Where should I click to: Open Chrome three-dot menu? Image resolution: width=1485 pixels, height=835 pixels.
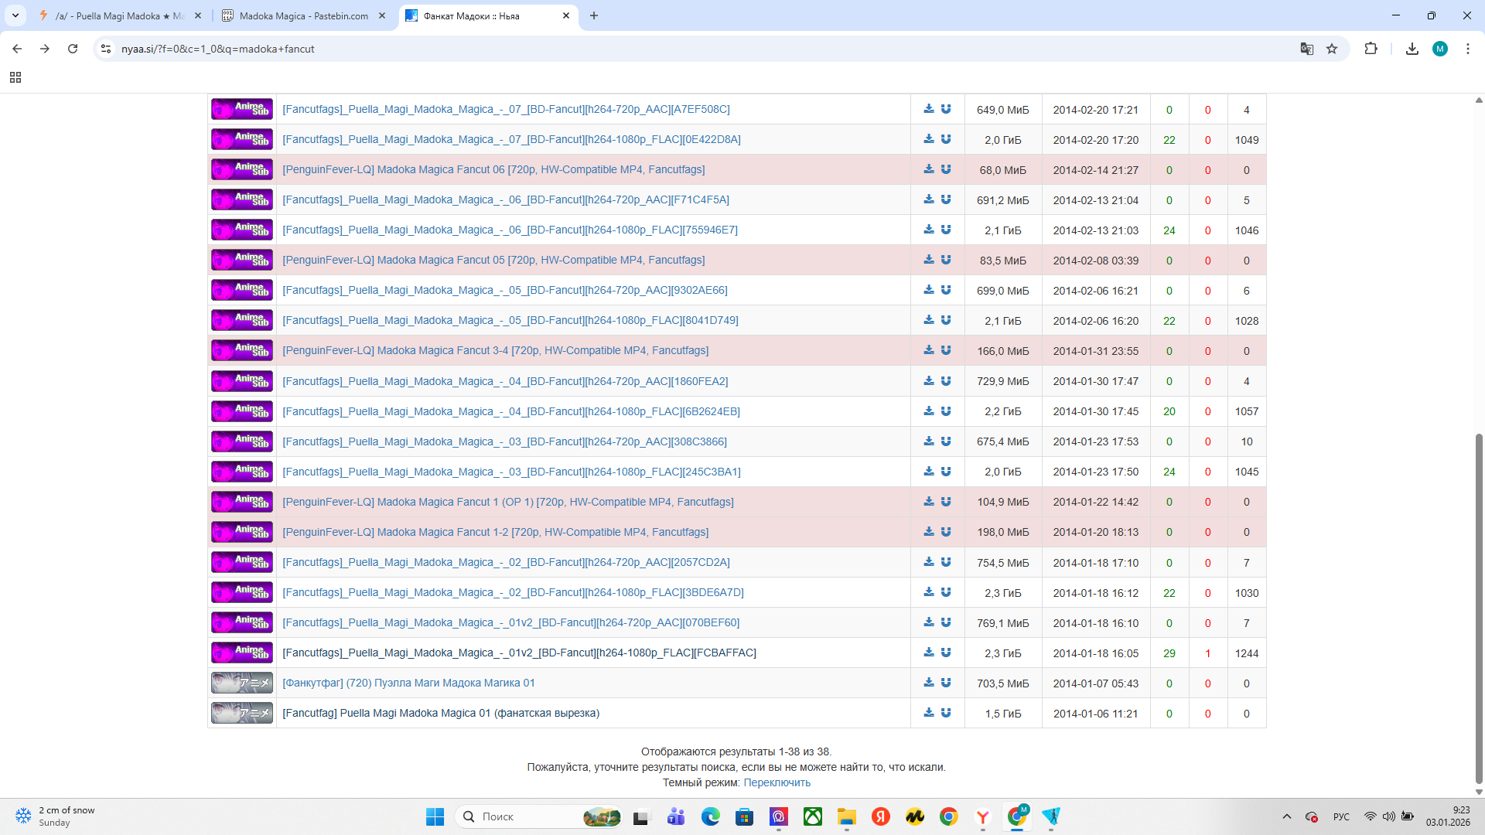point(1468,49)
